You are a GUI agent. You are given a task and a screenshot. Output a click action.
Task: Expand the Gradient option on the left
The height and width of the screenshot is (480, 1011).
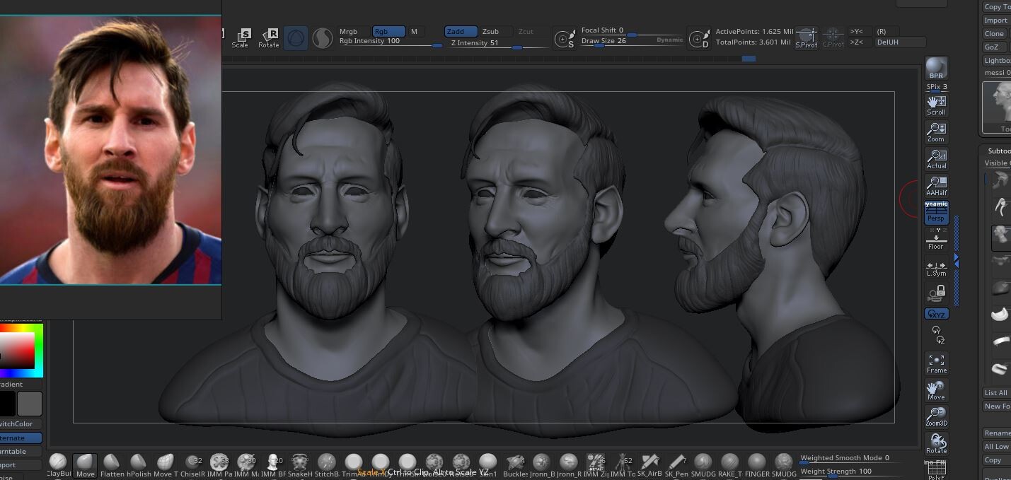click(10, 384)
